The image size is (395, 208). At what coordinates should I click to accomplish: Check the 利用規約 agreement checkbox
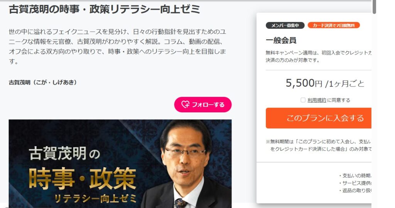click(303, 100)
